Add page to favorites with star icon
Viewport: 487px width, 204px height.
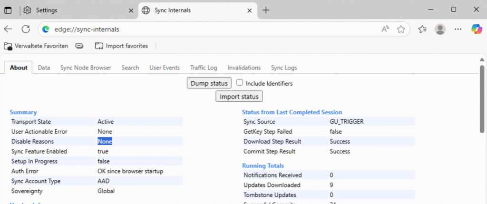(401, 29)
